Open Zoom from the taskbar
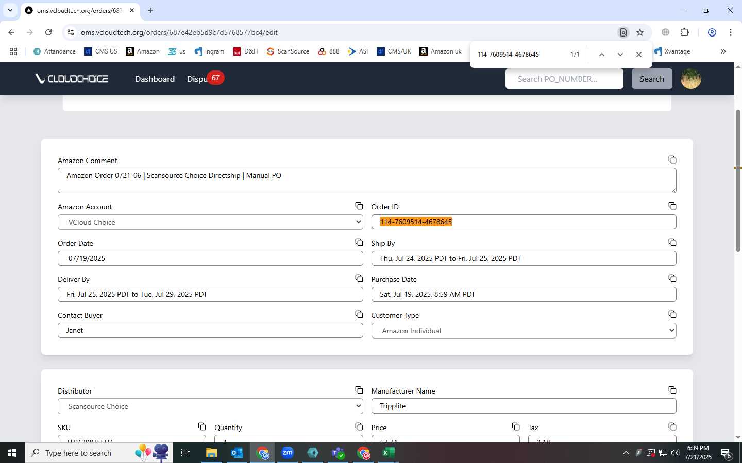The height and width of the screenshot is (463, 742). tap(288, 453)
